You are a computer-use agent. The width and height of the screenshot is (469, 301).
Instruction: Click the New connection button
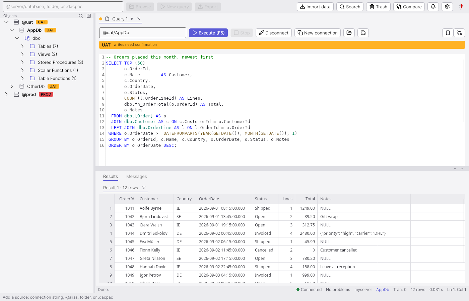point(318,33)
